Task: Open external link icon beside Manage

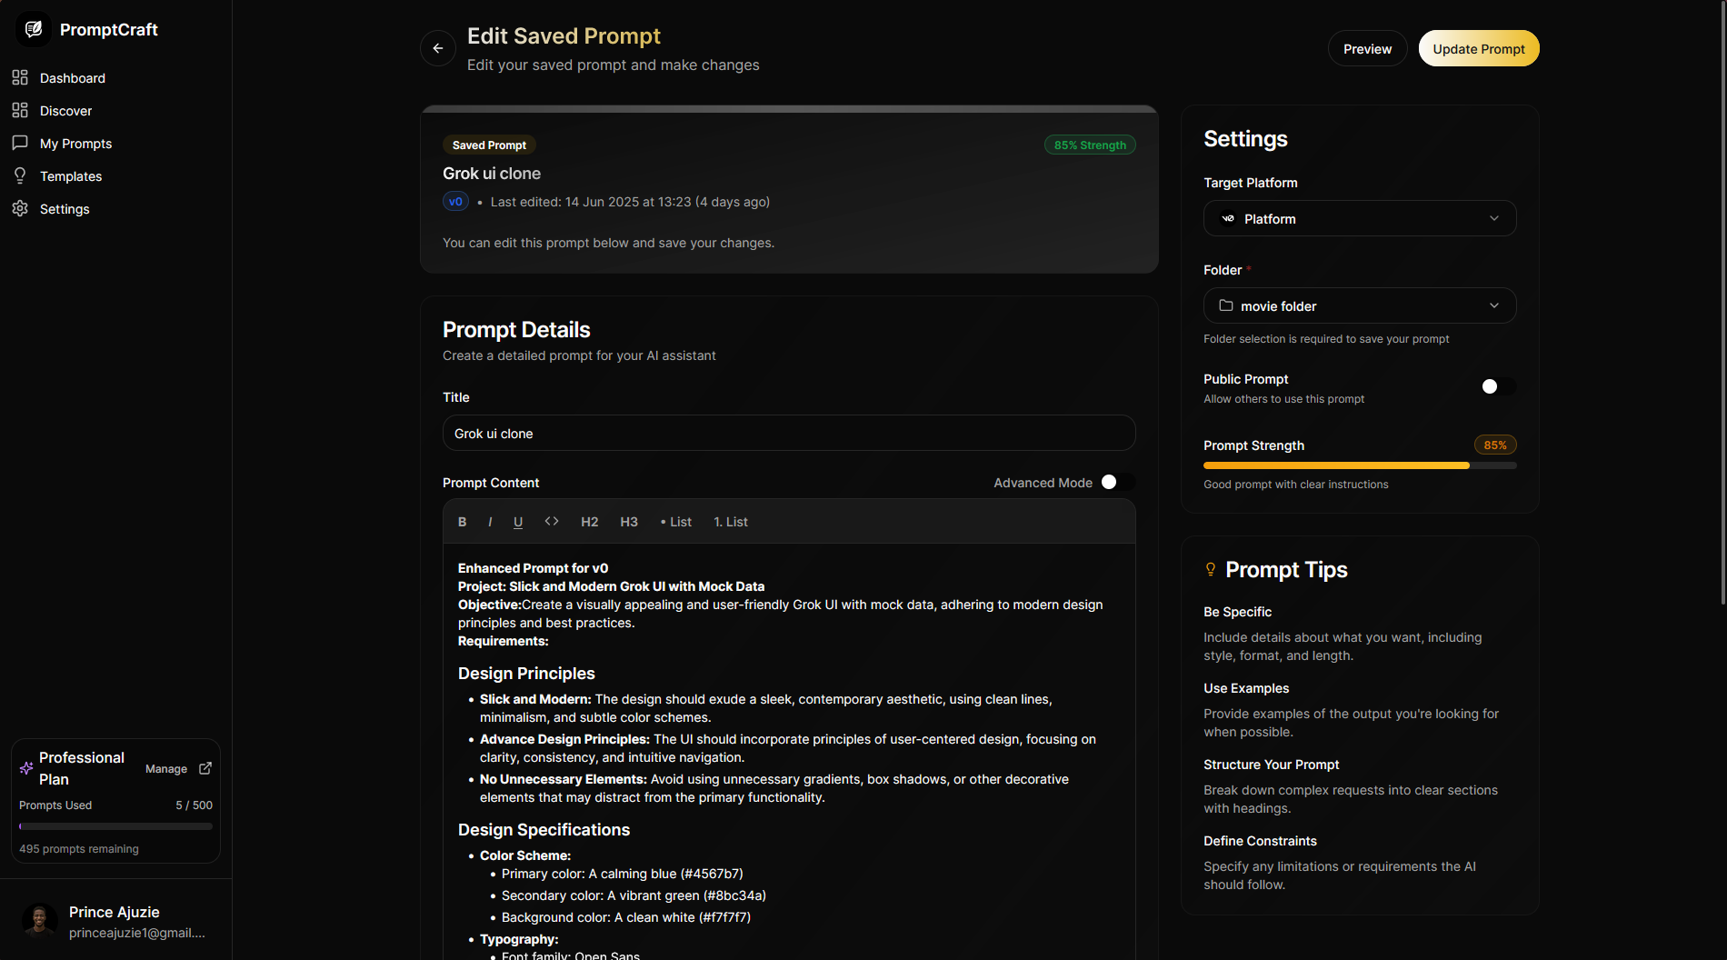Action: [205, 768]
